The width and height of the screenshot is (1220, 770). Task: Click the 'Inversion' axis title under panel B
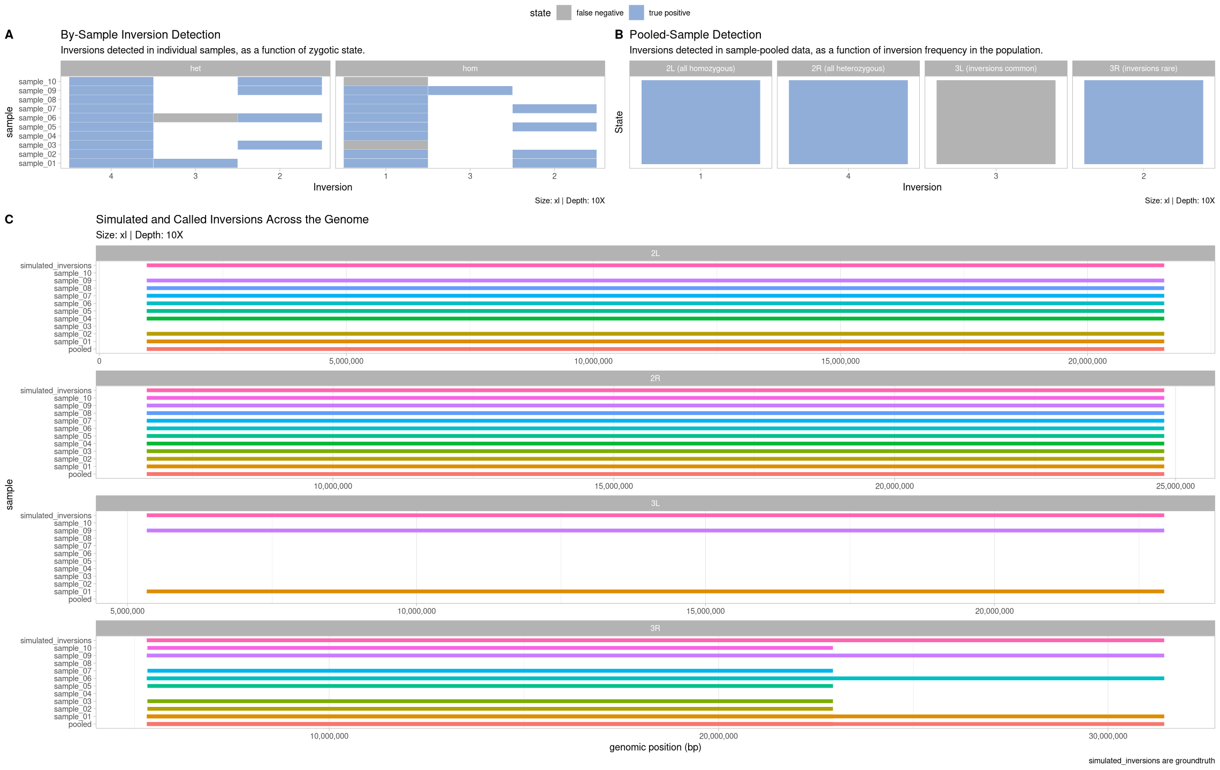922,187
